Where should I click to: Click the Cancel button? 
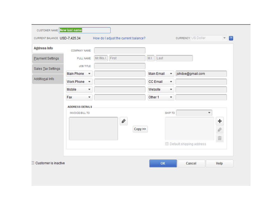point(191,163)
